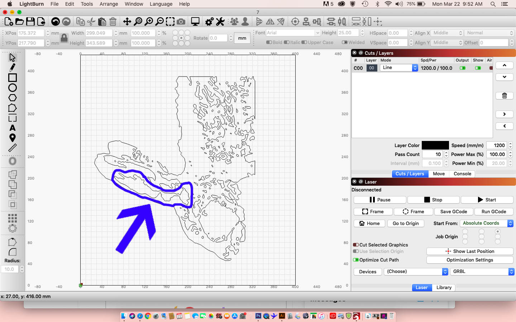Open the Arrange menu
This screenshot has width=516, height=322.
pyautogui.click(x=109, y=4)
